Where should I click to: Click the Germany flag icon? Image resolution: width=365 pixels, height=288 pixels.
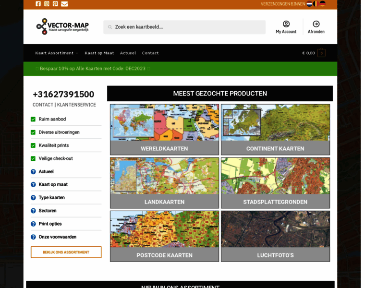tap(322, 4)
